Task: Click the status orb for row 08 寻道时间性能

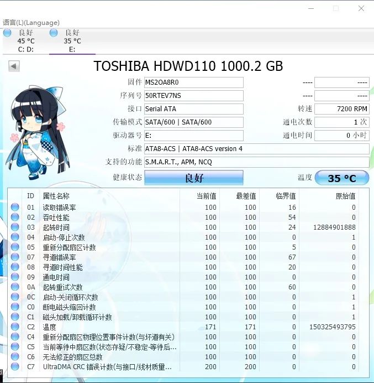Action: pyautogui.click(x=15, y=267)
